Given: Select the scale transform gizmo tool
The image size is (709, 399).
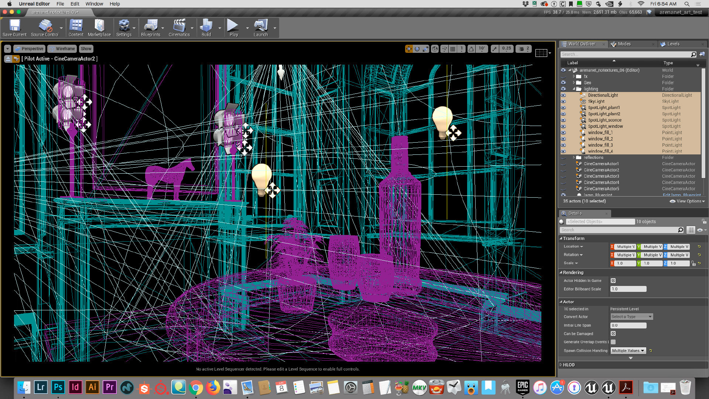Looking at the screenshot, I should coord(426,49).
